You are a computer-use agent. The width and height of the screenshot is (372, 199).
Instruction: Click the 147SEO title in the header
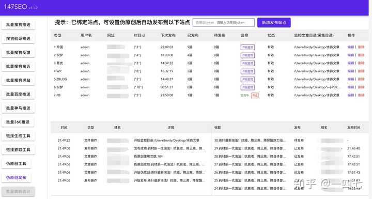(x=16, y=7)
